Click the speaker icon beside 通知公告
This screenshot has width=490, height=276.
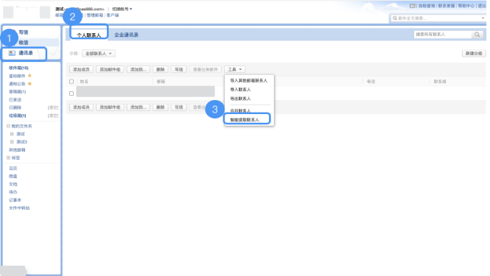point(29,84)
